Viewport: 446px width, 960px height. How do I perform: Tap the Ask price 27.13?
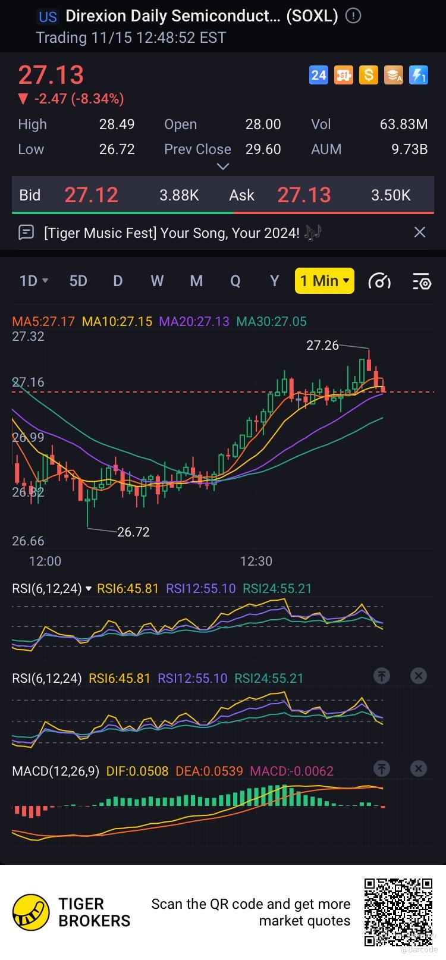pos(304,195)
